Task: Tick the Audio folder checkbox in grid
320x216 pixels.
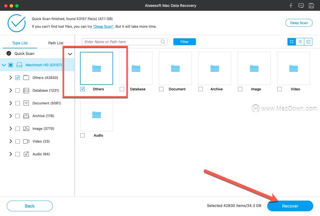Action: 82,135
